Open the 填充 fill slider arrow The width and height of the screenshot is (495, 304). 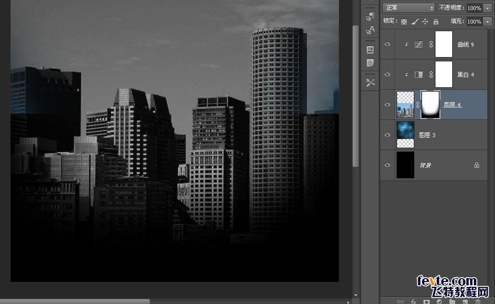[488, 22]
